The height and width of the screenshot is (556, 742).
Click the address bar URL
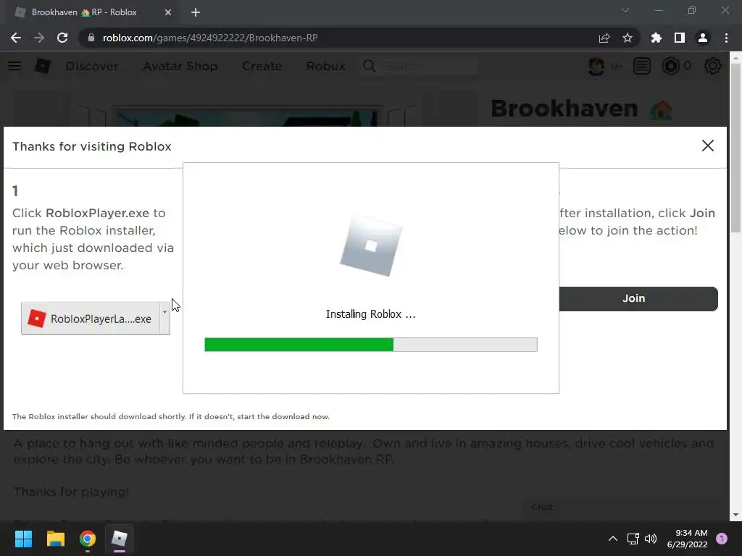210,38
